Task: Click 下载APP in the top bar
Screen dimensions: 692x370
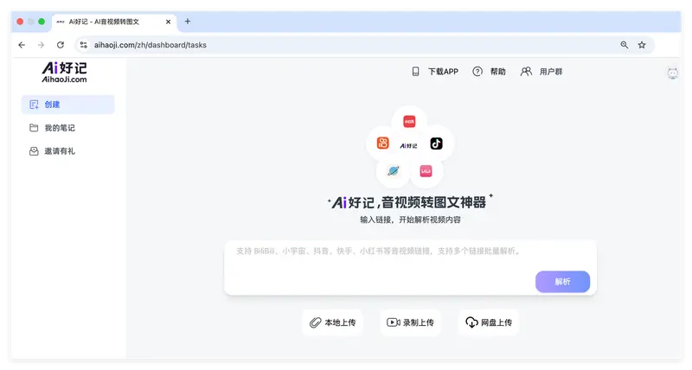Action: 443,72
